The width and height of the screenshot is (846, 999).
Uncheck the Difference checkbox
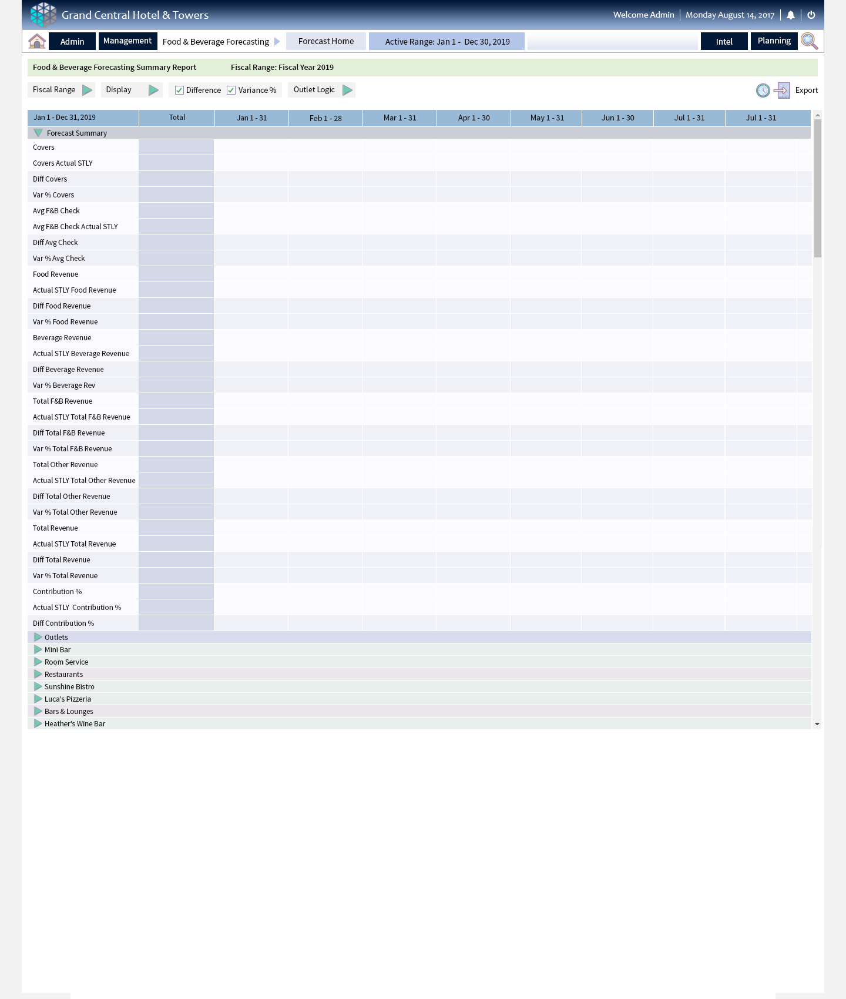pos(179,90)
